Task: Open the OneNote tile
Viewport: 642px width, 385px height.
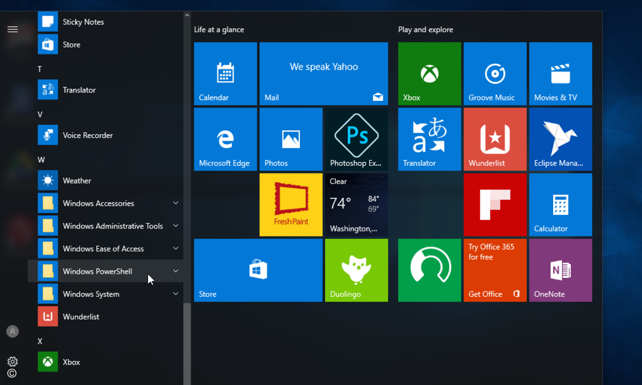Action: 561,270
